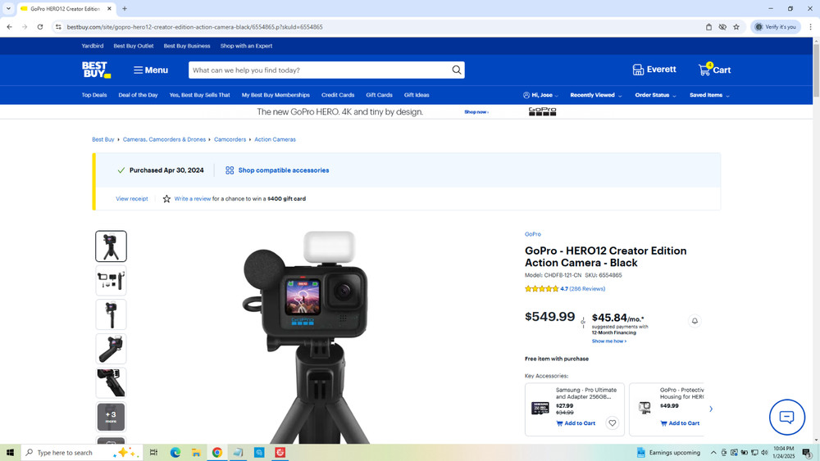The image size is (820, 461).
Task: Open the View receipt link
Action: tap(132, 199)
